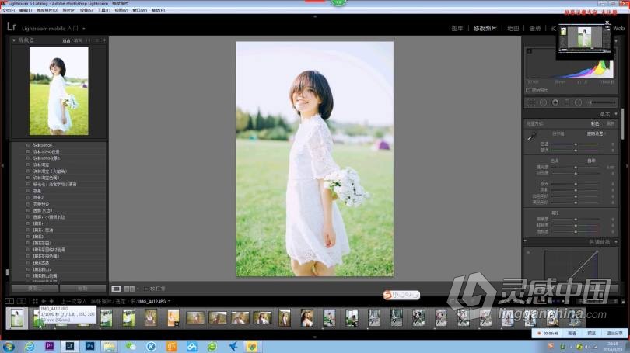Launch Internet Explorer from taskbar
Viewport: 630px width, 353px height.
(x=30, y=347)
